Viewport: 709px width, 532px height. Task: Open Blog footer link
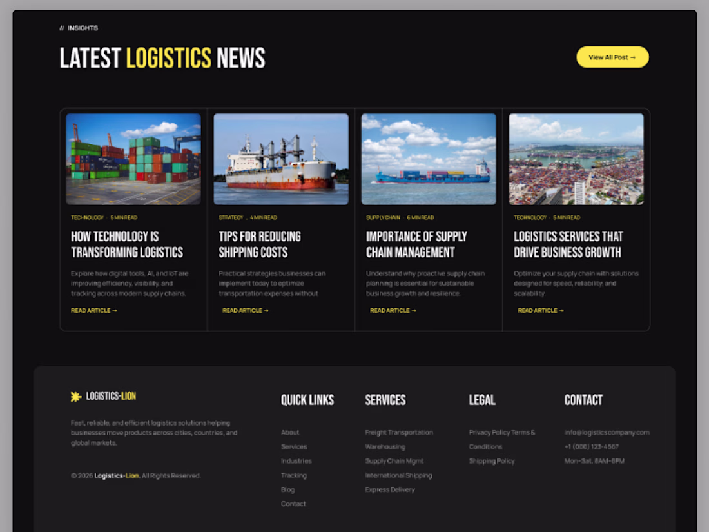(x=287, y=489)
